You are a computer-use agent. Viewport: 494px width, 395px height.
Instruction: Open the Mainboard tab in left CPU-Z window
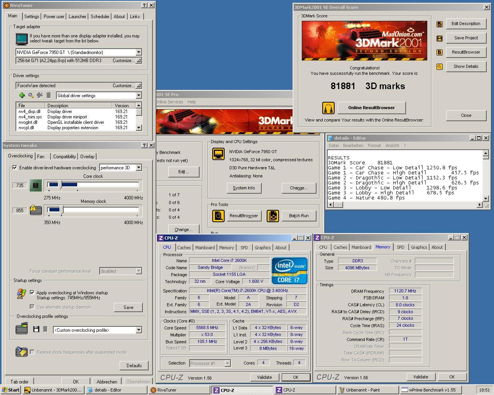point(205,248)
